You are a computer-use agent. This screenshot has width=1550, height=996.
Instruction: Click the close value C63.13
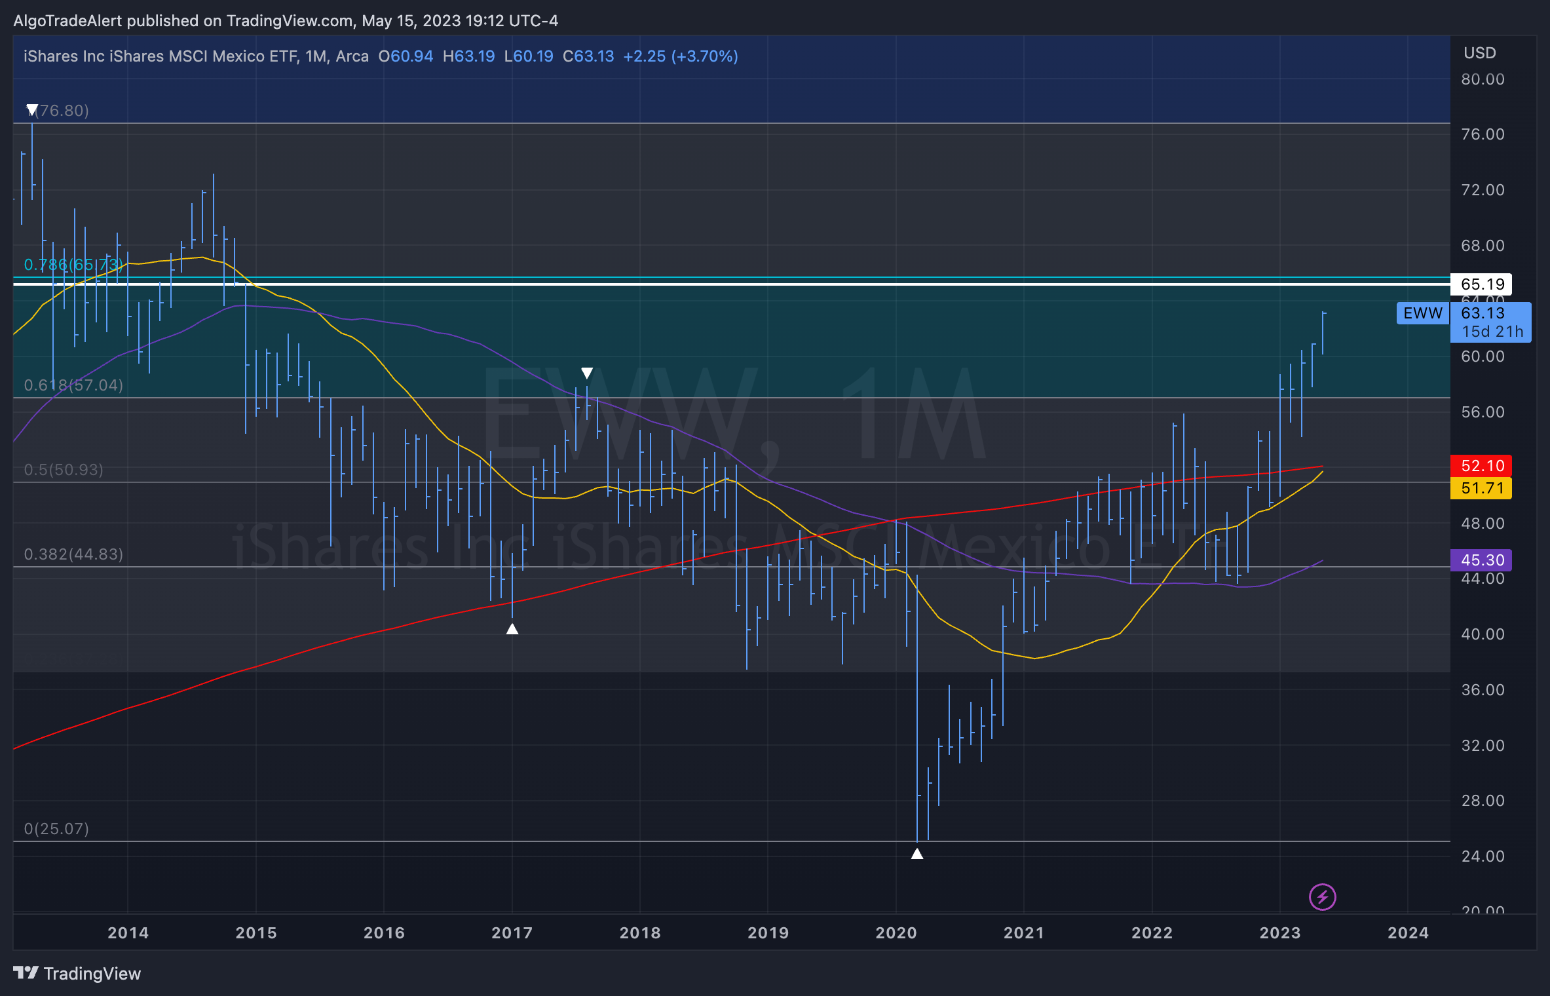click(588, 56)
